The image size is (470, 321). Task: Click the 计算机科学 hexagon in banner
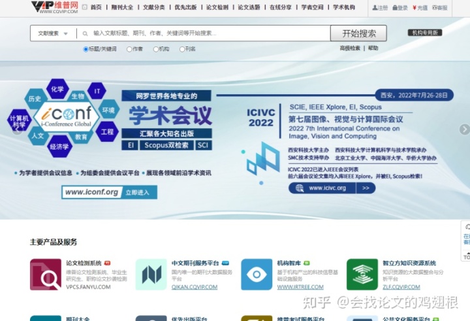19,122
